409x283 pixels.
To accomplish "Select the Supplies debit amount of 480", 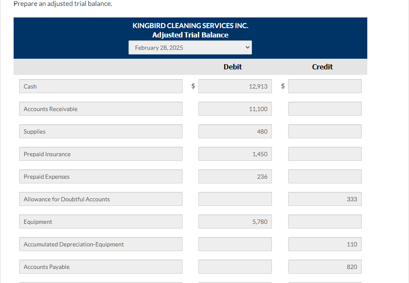I will pyautogui.click(x=235, y=131).
